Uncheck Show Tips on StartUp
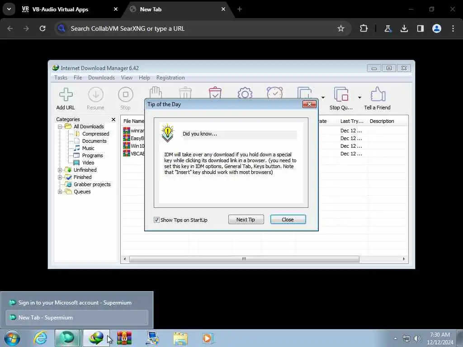Viewport: 463px width, 347px height. coord(156,220)
